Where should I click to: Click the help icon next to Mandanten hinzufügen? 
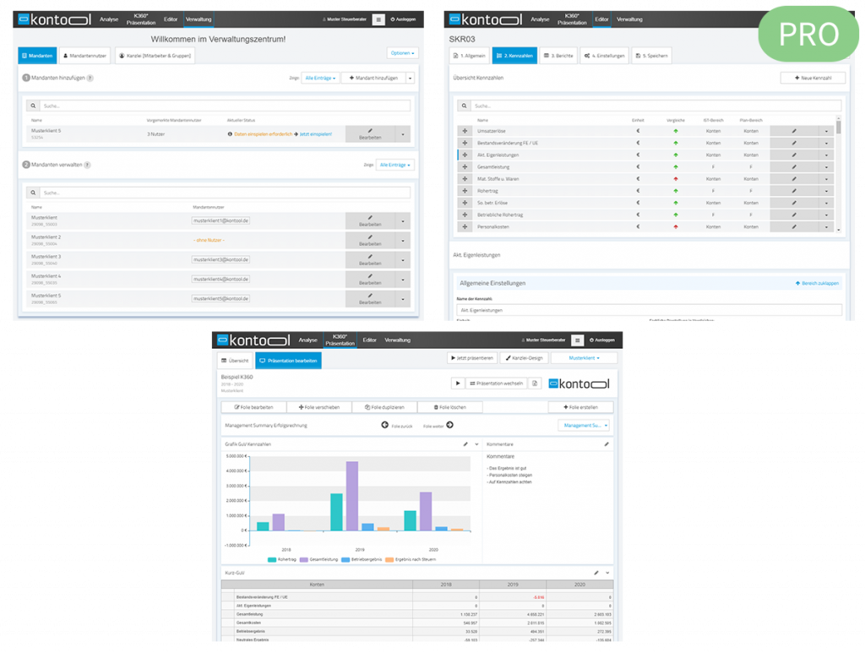[90, 78]
